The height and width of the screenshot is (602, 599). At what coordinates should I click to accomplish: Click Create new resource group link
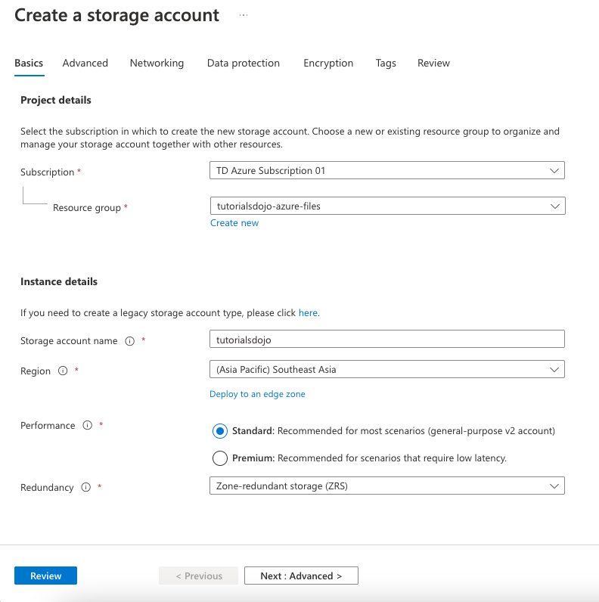point(234,223)
